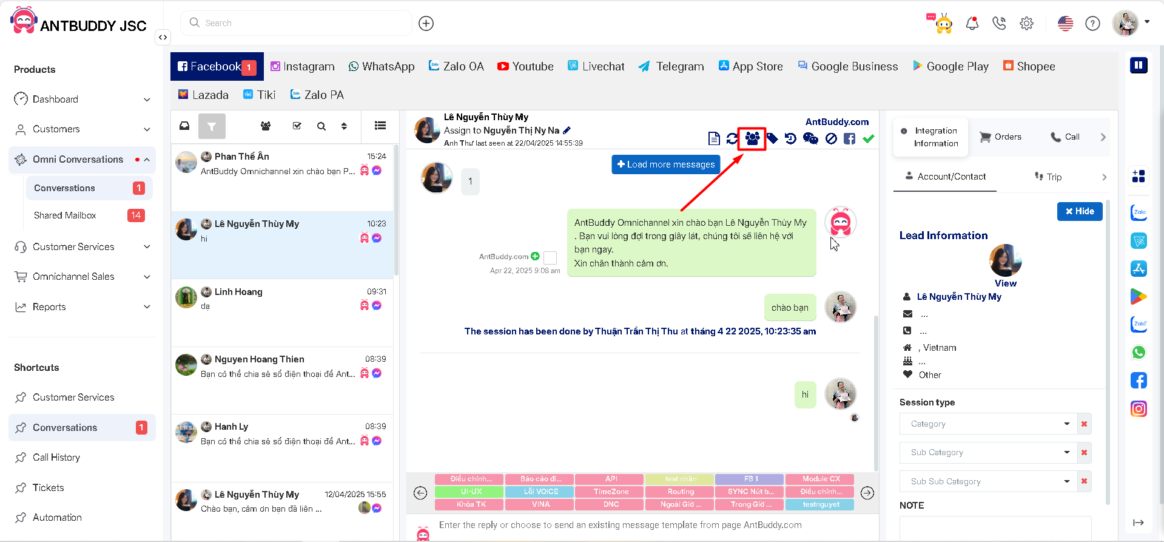This screenshot has height=542, width=1164.
Task: Click the filter funnel icon
Action: (x=212, y=126)
